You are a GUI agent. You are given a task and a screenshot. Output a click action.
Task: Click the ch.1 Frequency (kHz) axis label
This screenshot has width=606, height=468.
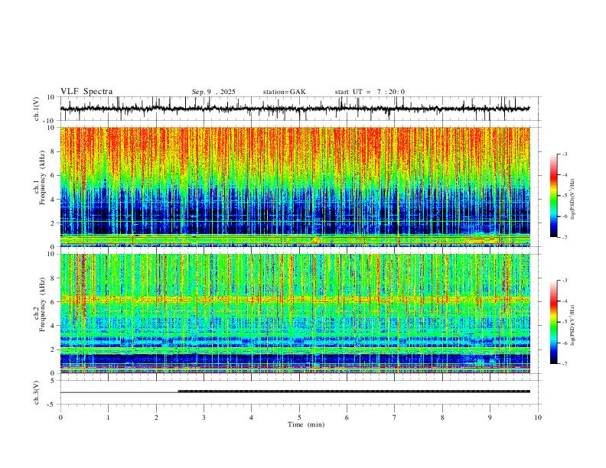40,178
